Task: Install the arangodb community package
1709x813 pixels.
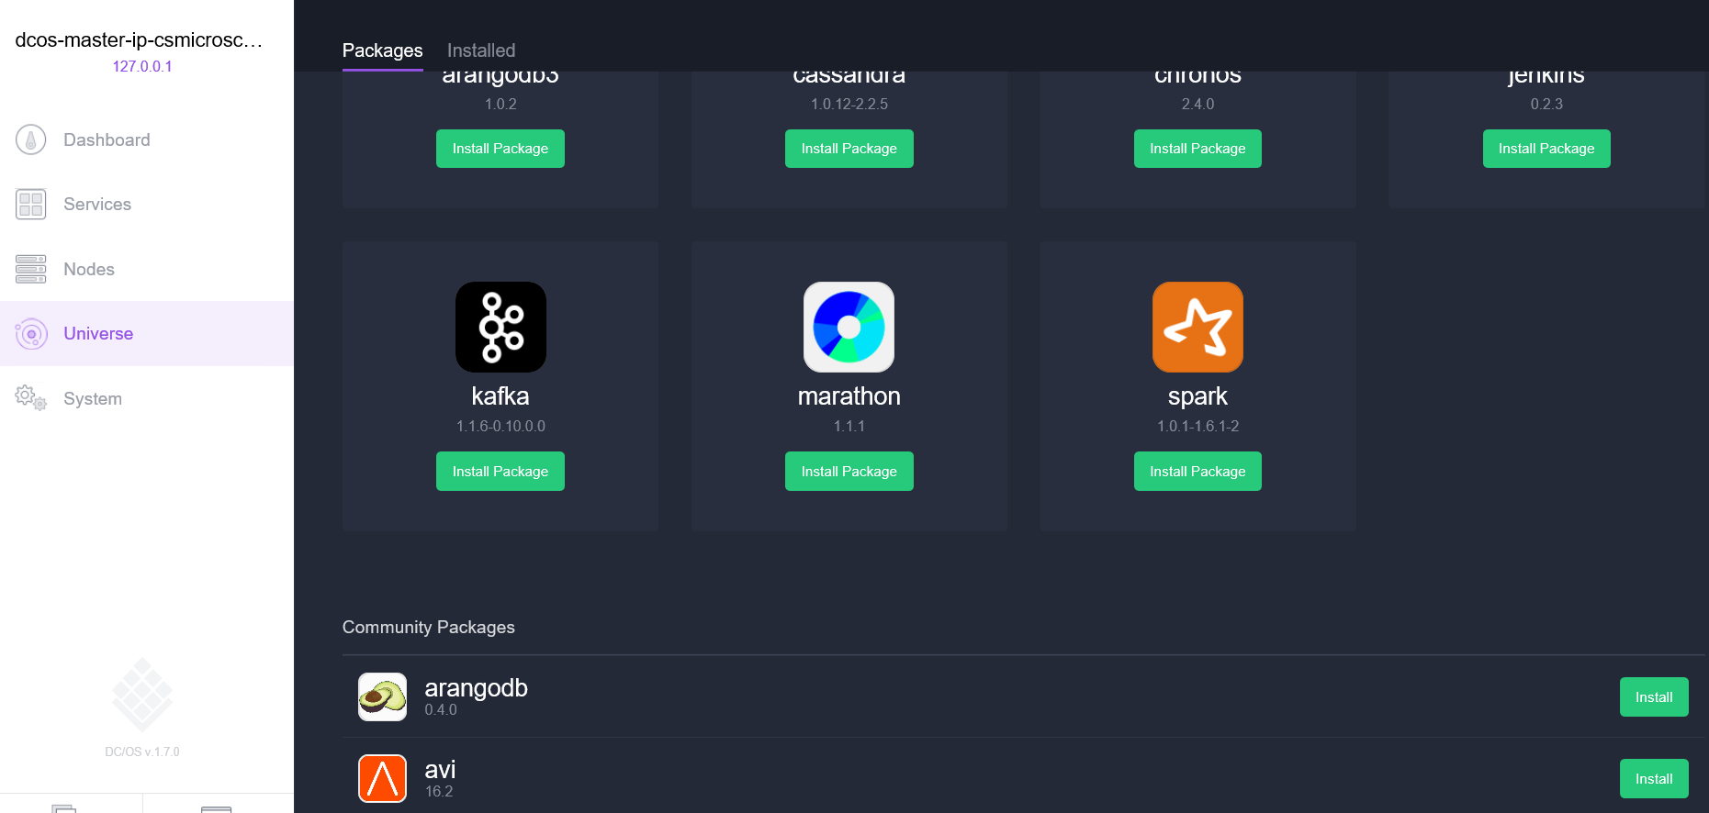Action: tap(1654, 697)
